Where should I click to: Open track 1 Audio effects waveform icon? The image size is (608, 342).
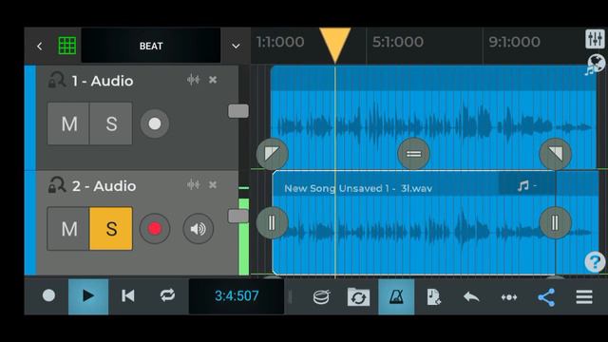pos(193,80)
